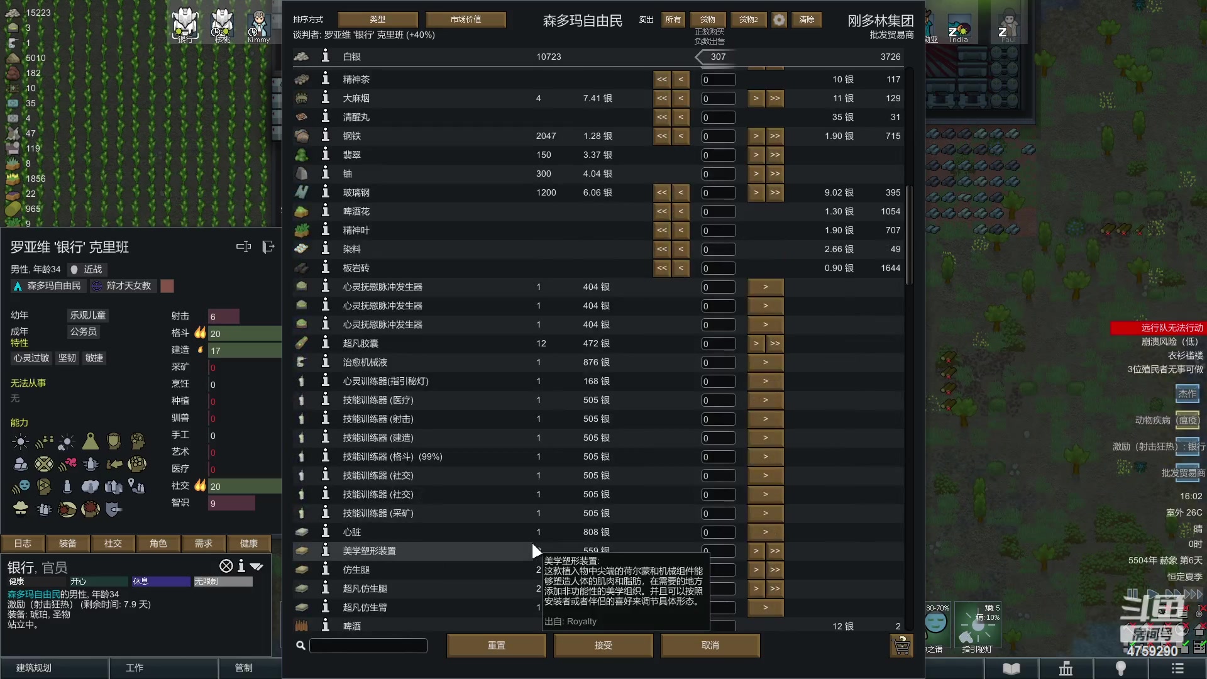Click the info icon beside 银行, 官员
1207x679 pixels.
click(x=241, y=566)
